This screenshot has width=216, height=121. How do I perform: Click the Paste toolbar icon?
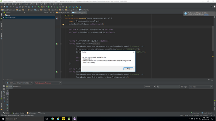click(22, 7)
